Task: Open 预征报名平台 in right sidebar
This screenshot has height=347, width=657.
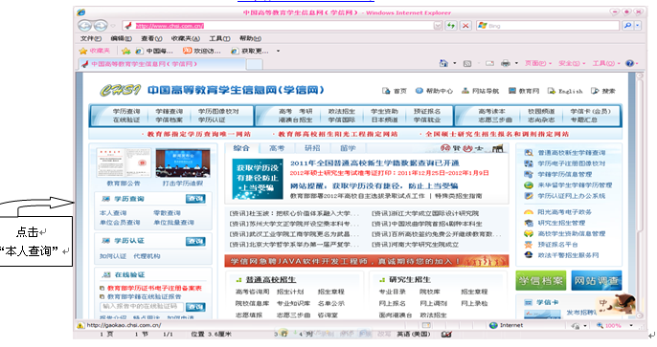Action: coord(557,244)
